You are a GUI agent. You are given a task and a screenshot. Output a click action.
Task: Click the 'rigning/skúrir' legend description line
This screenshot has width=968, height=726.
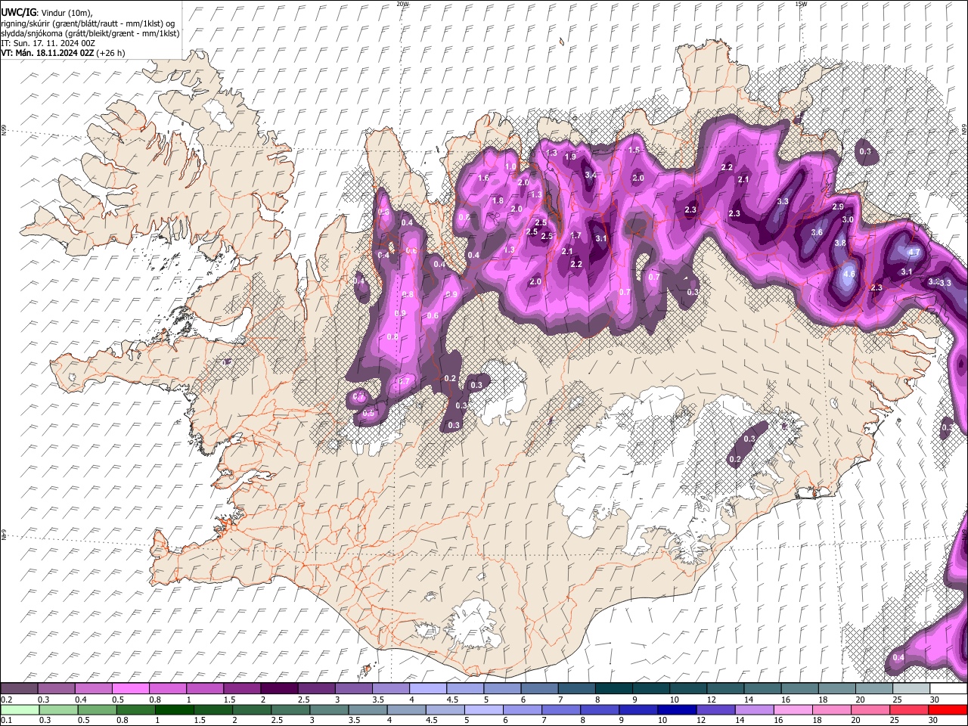[x=87, y=23]
